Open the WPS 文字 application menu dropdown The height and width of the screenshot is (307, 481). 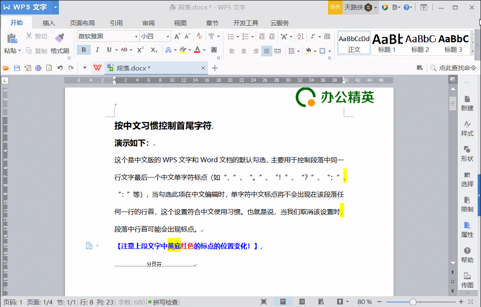56,7
